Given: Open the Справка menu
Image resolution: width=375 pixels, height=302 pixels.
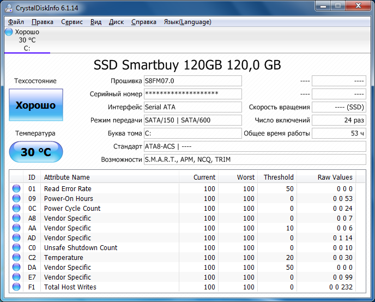Looking at the screenshot, I should click(x=144, y=22).
